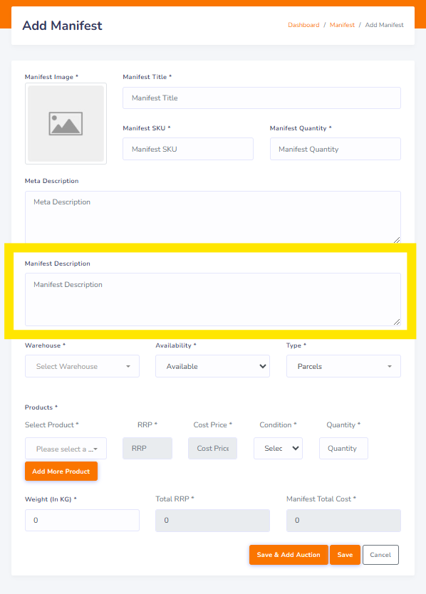Viewport: 426px width, 594px height.
Task: Click the Add More Product button
Action: (61, 471)
